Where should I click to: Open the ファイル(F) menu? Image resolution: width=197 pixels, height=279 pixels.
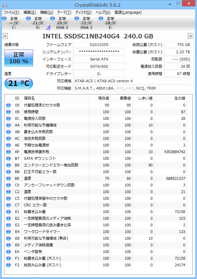[x=11, y=12]
